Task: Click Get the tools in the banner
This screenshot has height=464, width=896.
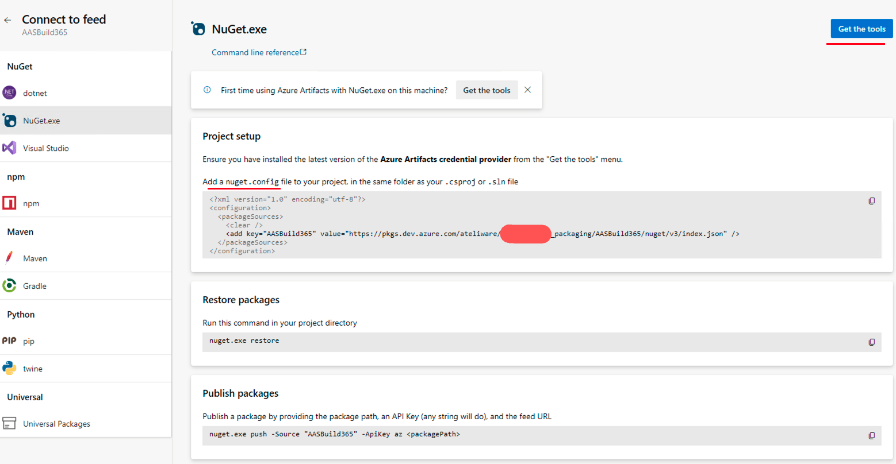Action: (487, 90)
